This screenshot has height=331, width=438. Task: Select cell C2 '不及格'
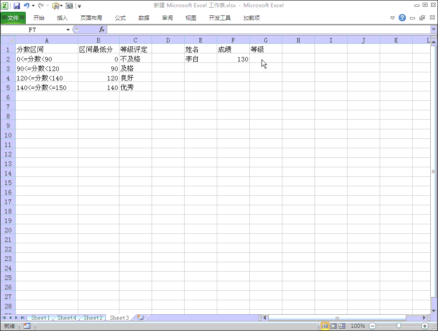135,59
